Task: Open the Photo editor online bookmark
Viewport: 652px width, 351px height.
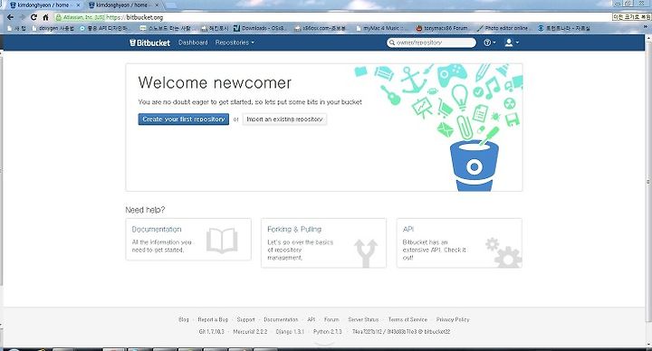Action: pyautogui.click(x=503, y=28)
